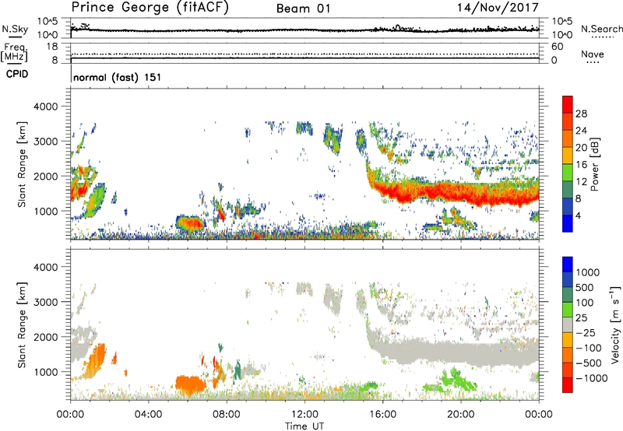Click the red-yellow power blob near 06:00

point(191,223)
